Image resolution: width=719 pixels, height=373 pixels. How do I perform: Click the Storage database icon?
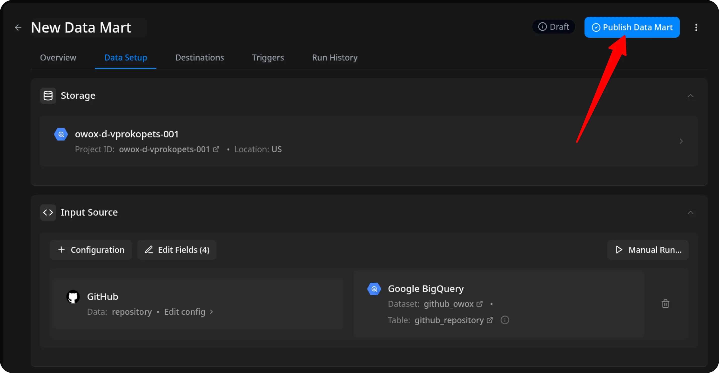[x=48, y=95]
